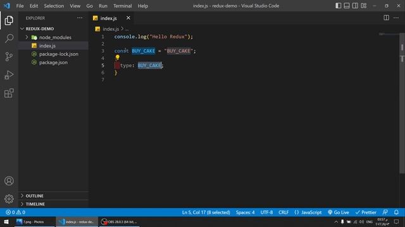Click the VS Code logo icon

[x=7, y=6]
